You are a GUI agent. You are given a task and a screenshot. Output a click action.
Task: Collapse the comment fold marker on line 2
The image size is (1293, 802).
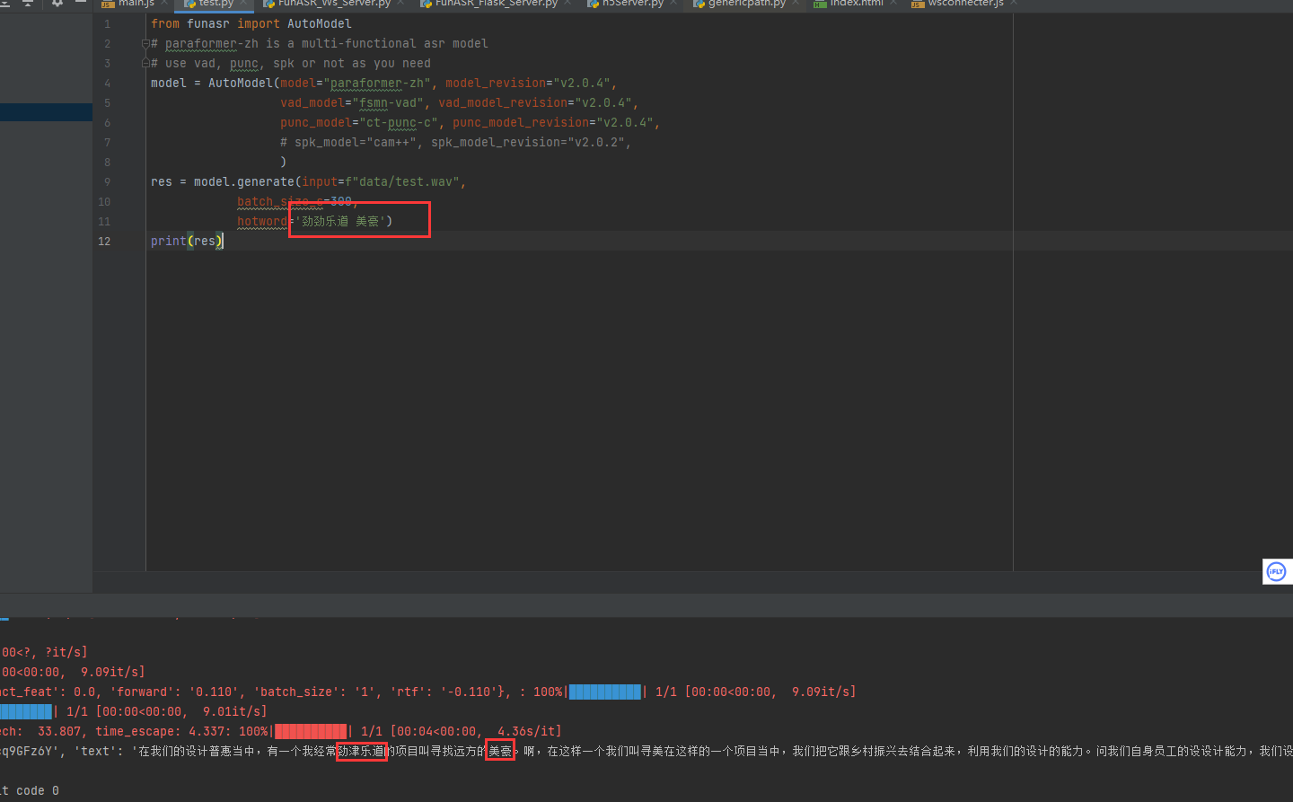coord(145,43)
